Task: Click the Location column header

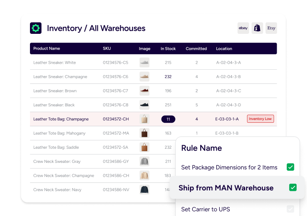Action: point(224,49)
